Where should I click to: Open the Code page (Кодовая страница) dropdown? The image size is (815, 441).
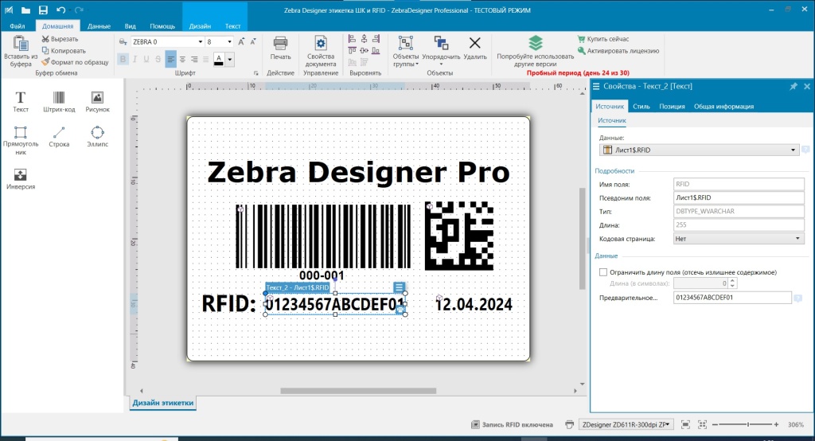pos(797,239)
